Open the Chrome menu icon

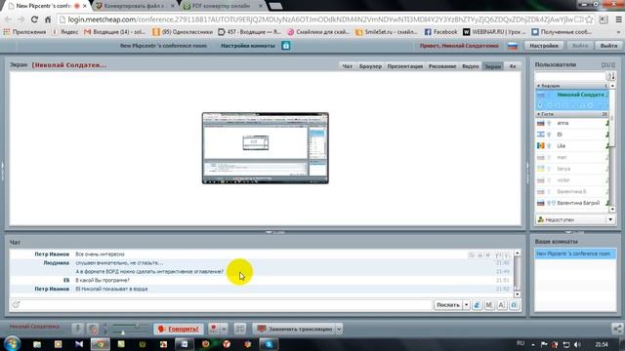[618, 19]
